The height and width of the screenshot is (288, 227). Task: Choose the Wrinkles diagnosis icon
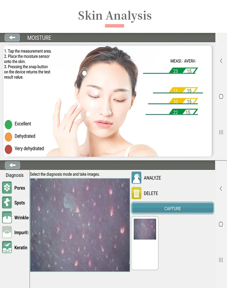[x=7, y=217]
